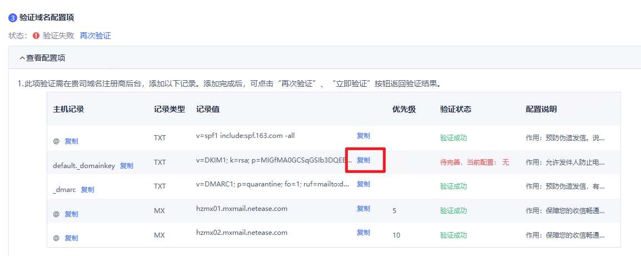Copy hzmx02.mxmail.netease.com record value

pyautogui.click(x=364, y=233)
